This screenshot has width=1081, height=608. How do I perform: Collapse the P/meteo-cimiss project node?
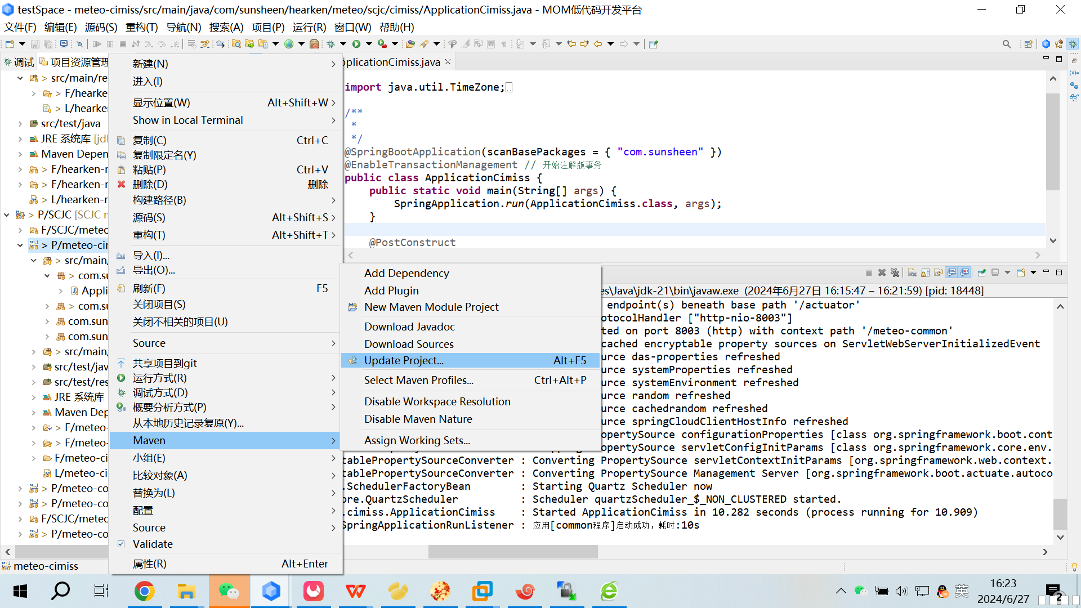pos(20,245)
